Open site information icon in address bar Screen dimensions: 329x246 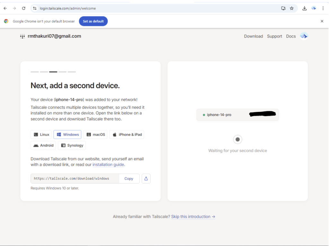(35, 8)
